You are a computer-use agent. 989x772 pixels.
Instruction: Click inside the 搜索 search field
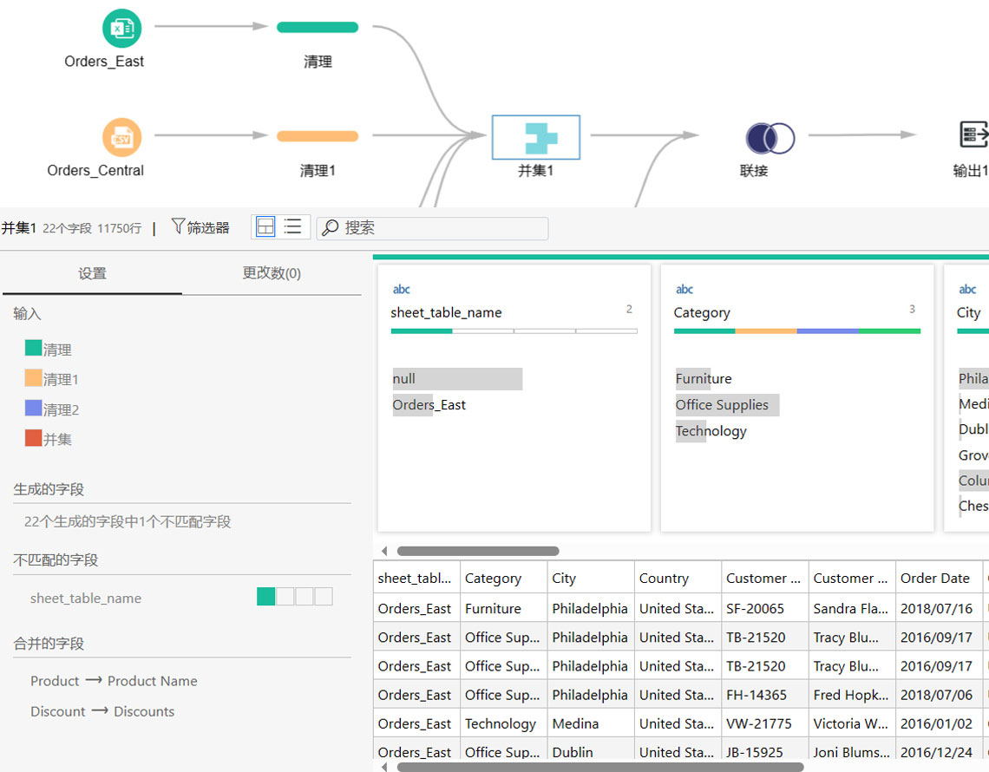432,227
